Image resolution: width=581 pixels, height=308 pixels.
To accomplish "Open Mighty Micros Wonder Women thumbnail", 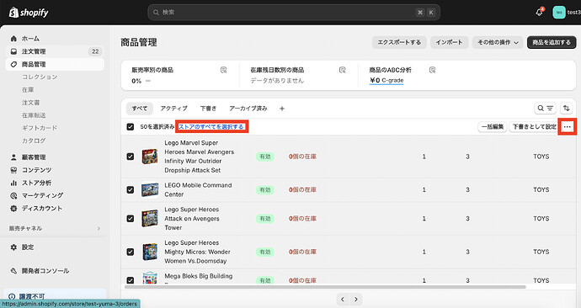I will tap(150, 252).
